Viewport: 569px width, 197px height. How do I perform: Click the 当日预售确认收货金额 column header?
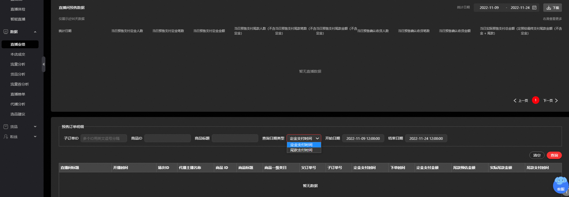tap(455, 31)
